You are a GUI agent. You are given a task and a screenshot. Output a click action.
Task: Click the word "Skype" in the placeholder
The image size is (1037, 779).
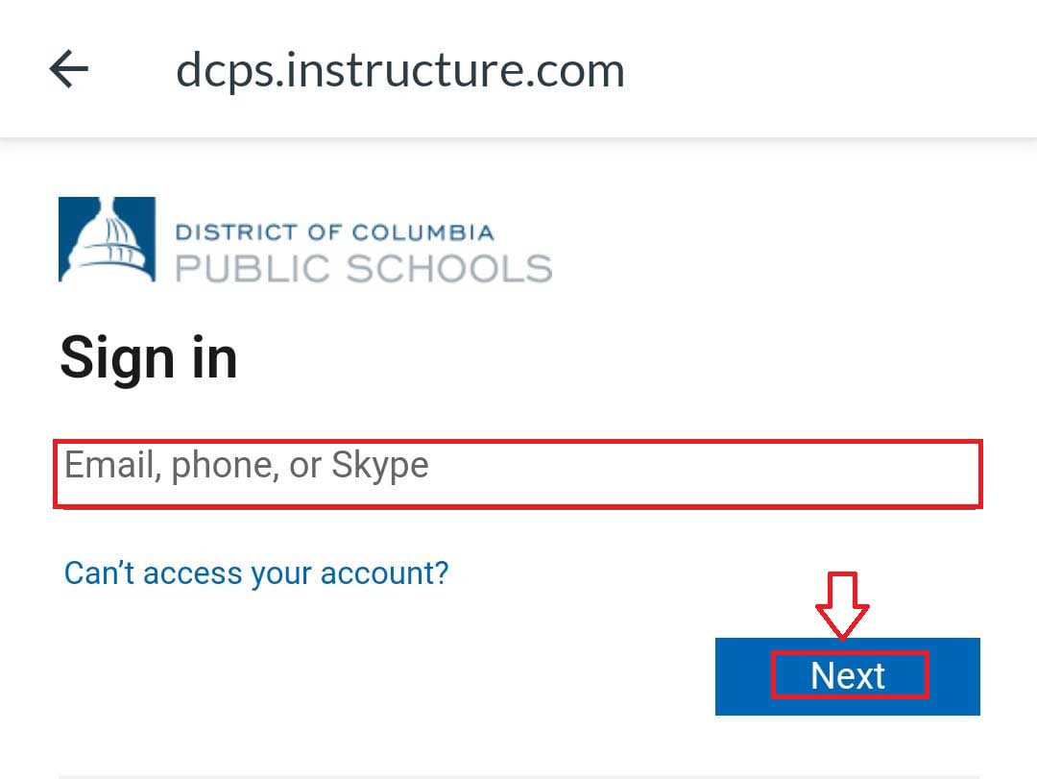pos(380,466)
